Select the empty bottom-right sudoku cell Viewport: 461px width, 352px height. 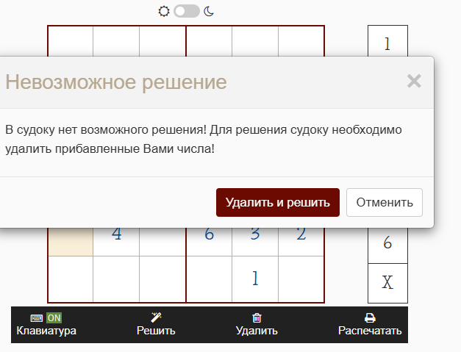coord(301,279)
